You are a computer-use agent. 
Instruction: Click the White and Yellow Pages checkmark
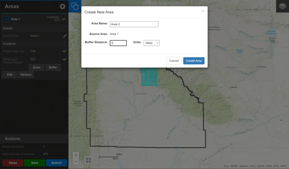tap(65, 59)
